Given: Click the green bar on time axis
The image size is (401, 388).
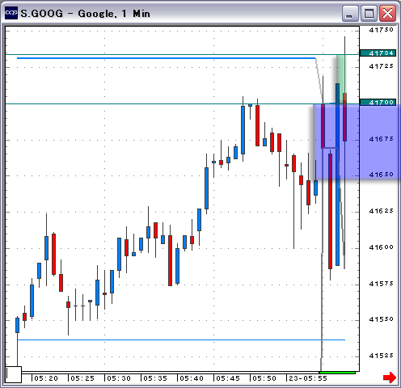Looking at the screenshot, I should click(337, 373).
